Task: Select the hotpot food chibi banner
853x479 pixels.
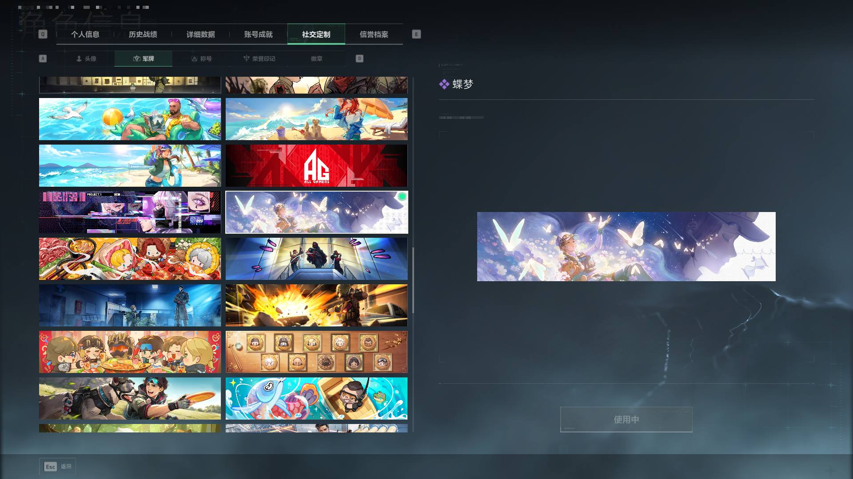Action: point(130,259)
